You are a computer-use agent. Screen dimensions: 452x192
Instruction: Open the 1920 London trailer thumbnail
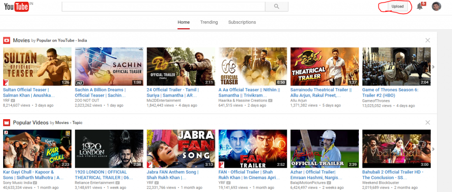tap(109, 149)
